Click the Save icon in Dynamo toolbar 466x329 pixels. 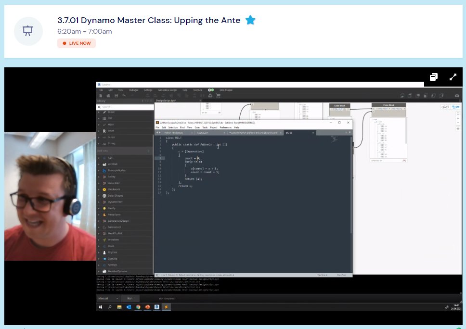click(116, 96)
